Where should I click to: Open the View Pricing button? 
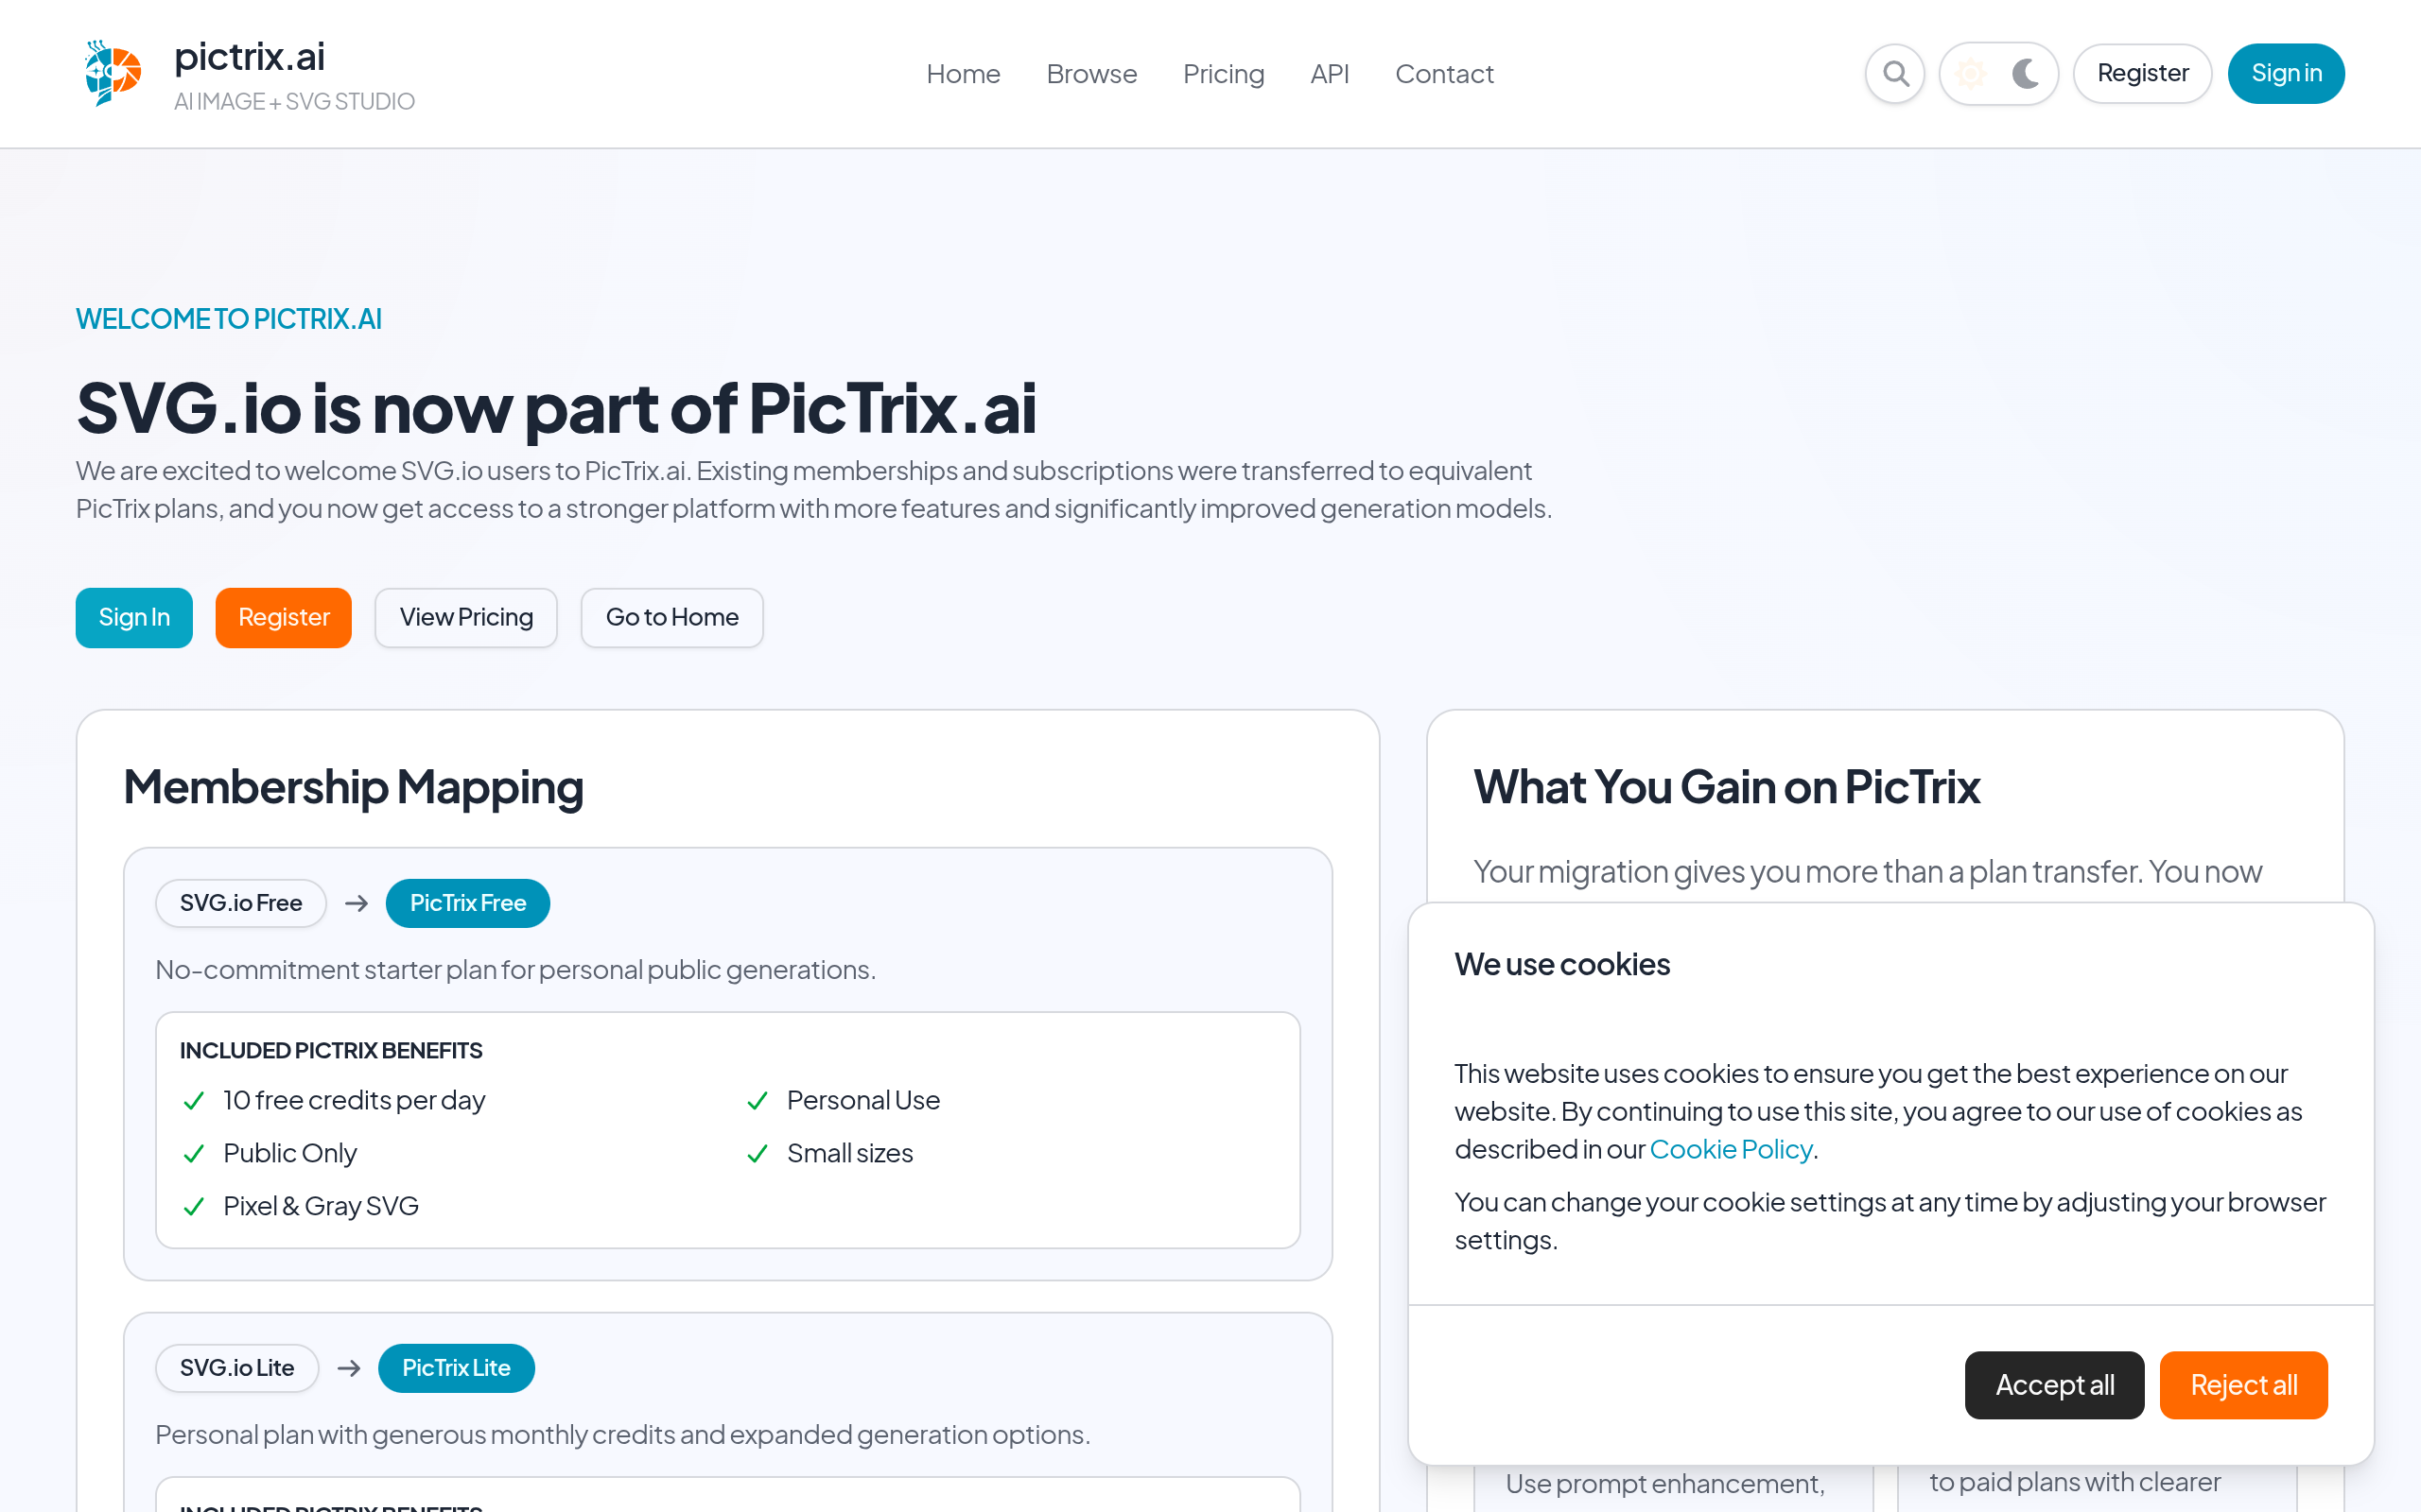coord(466,617)
